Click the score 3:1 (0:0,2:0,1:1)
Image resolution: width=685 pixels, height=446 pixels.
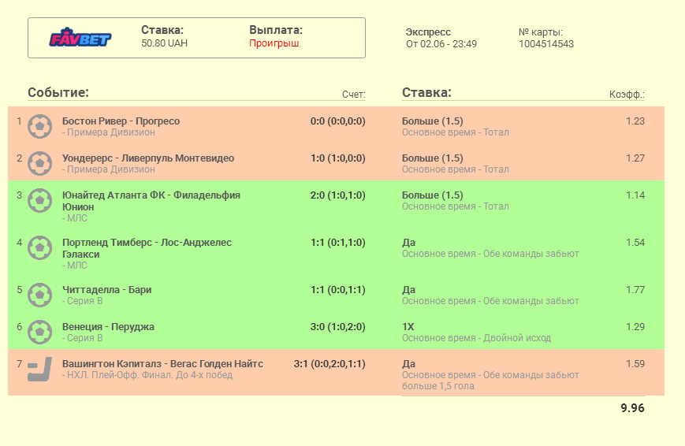pyautogui.click(x=329, y=364)
